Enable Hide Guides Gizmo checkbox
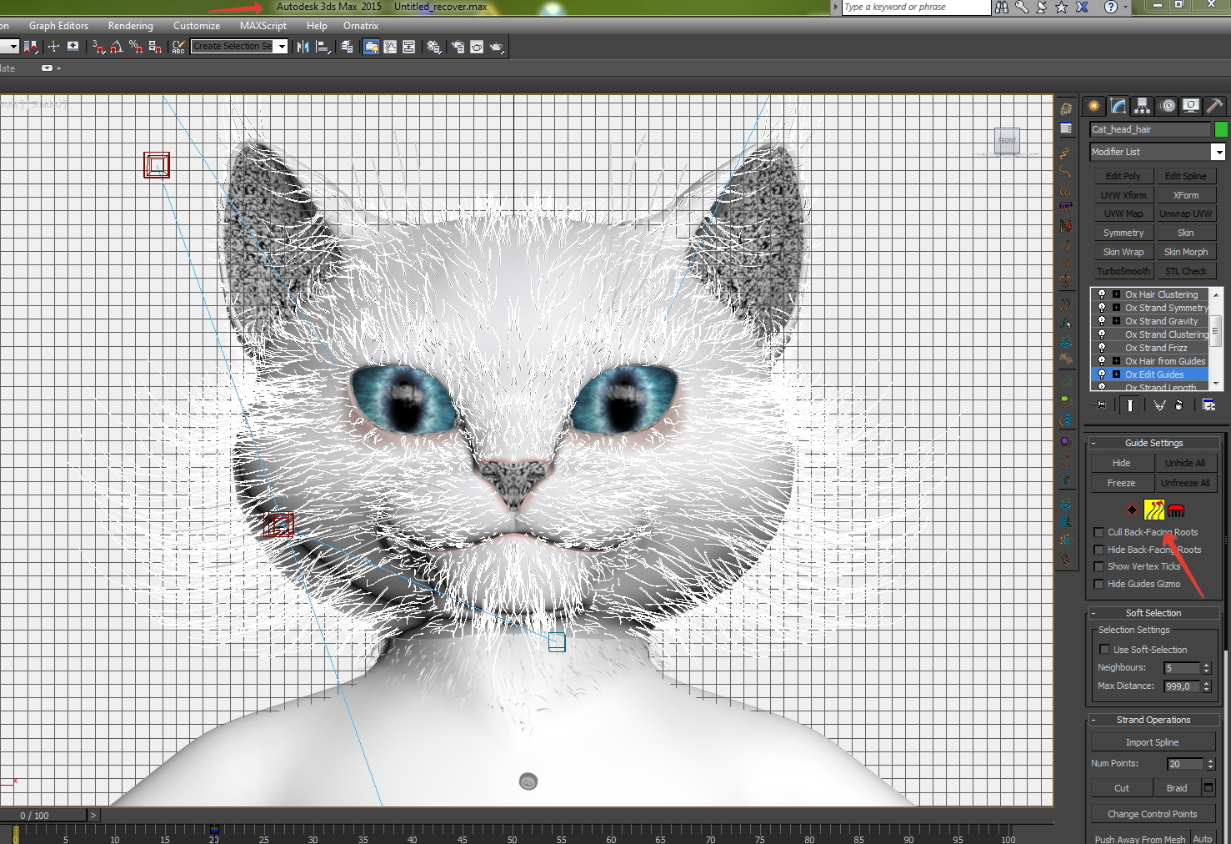The image size is (1231, 844). 1099,585
